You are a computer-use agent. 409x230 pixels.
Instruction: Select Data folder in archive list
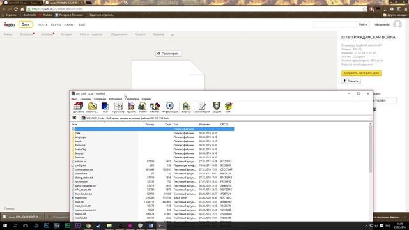click(77, 133)
